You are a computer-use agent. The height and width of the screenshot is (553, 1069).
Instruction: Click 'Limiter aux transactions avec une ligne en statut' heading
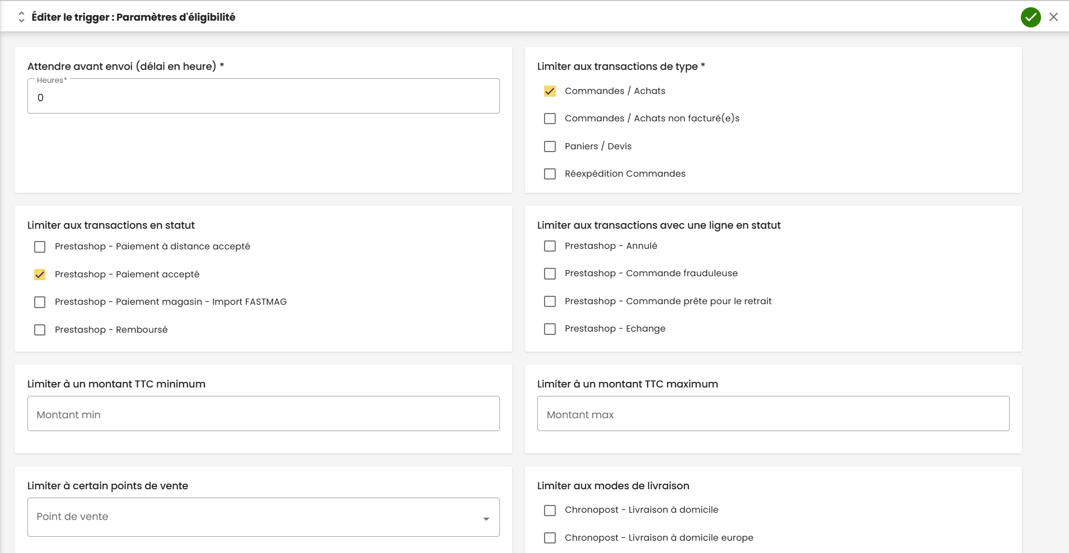tap(659, 225)
